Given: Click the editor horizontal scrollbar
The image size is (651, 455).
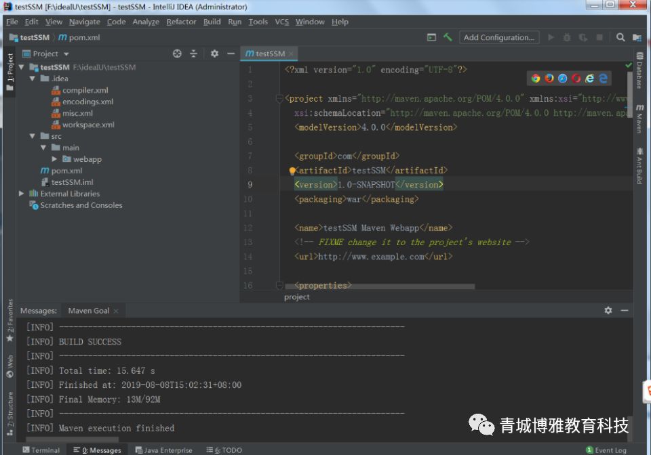Looking at the screenshot, I should 380,286.
